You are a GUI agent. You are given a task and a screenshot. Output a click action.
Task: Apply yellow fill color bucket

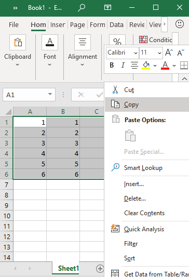pyautogui.click(x=146, y=65)
